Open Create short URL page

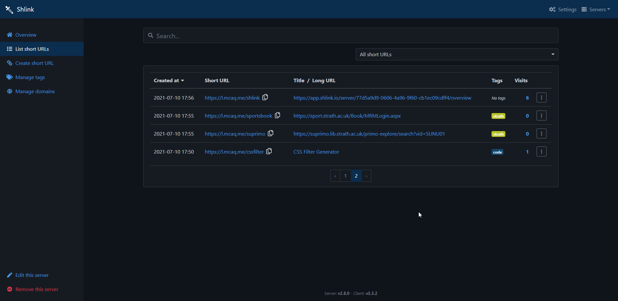pyautogui.click(x=34, y=63)
